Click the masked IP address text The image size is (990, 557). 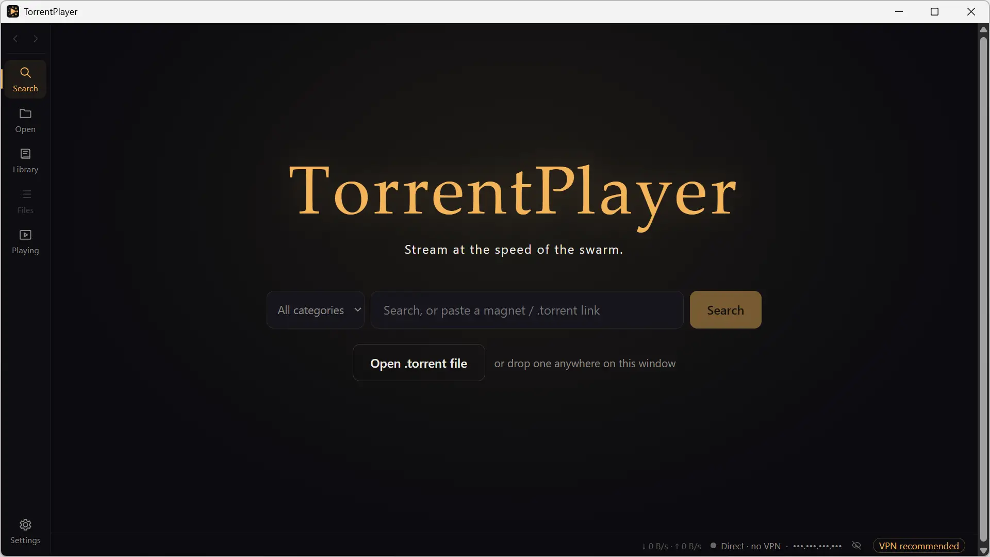(817, 546)
